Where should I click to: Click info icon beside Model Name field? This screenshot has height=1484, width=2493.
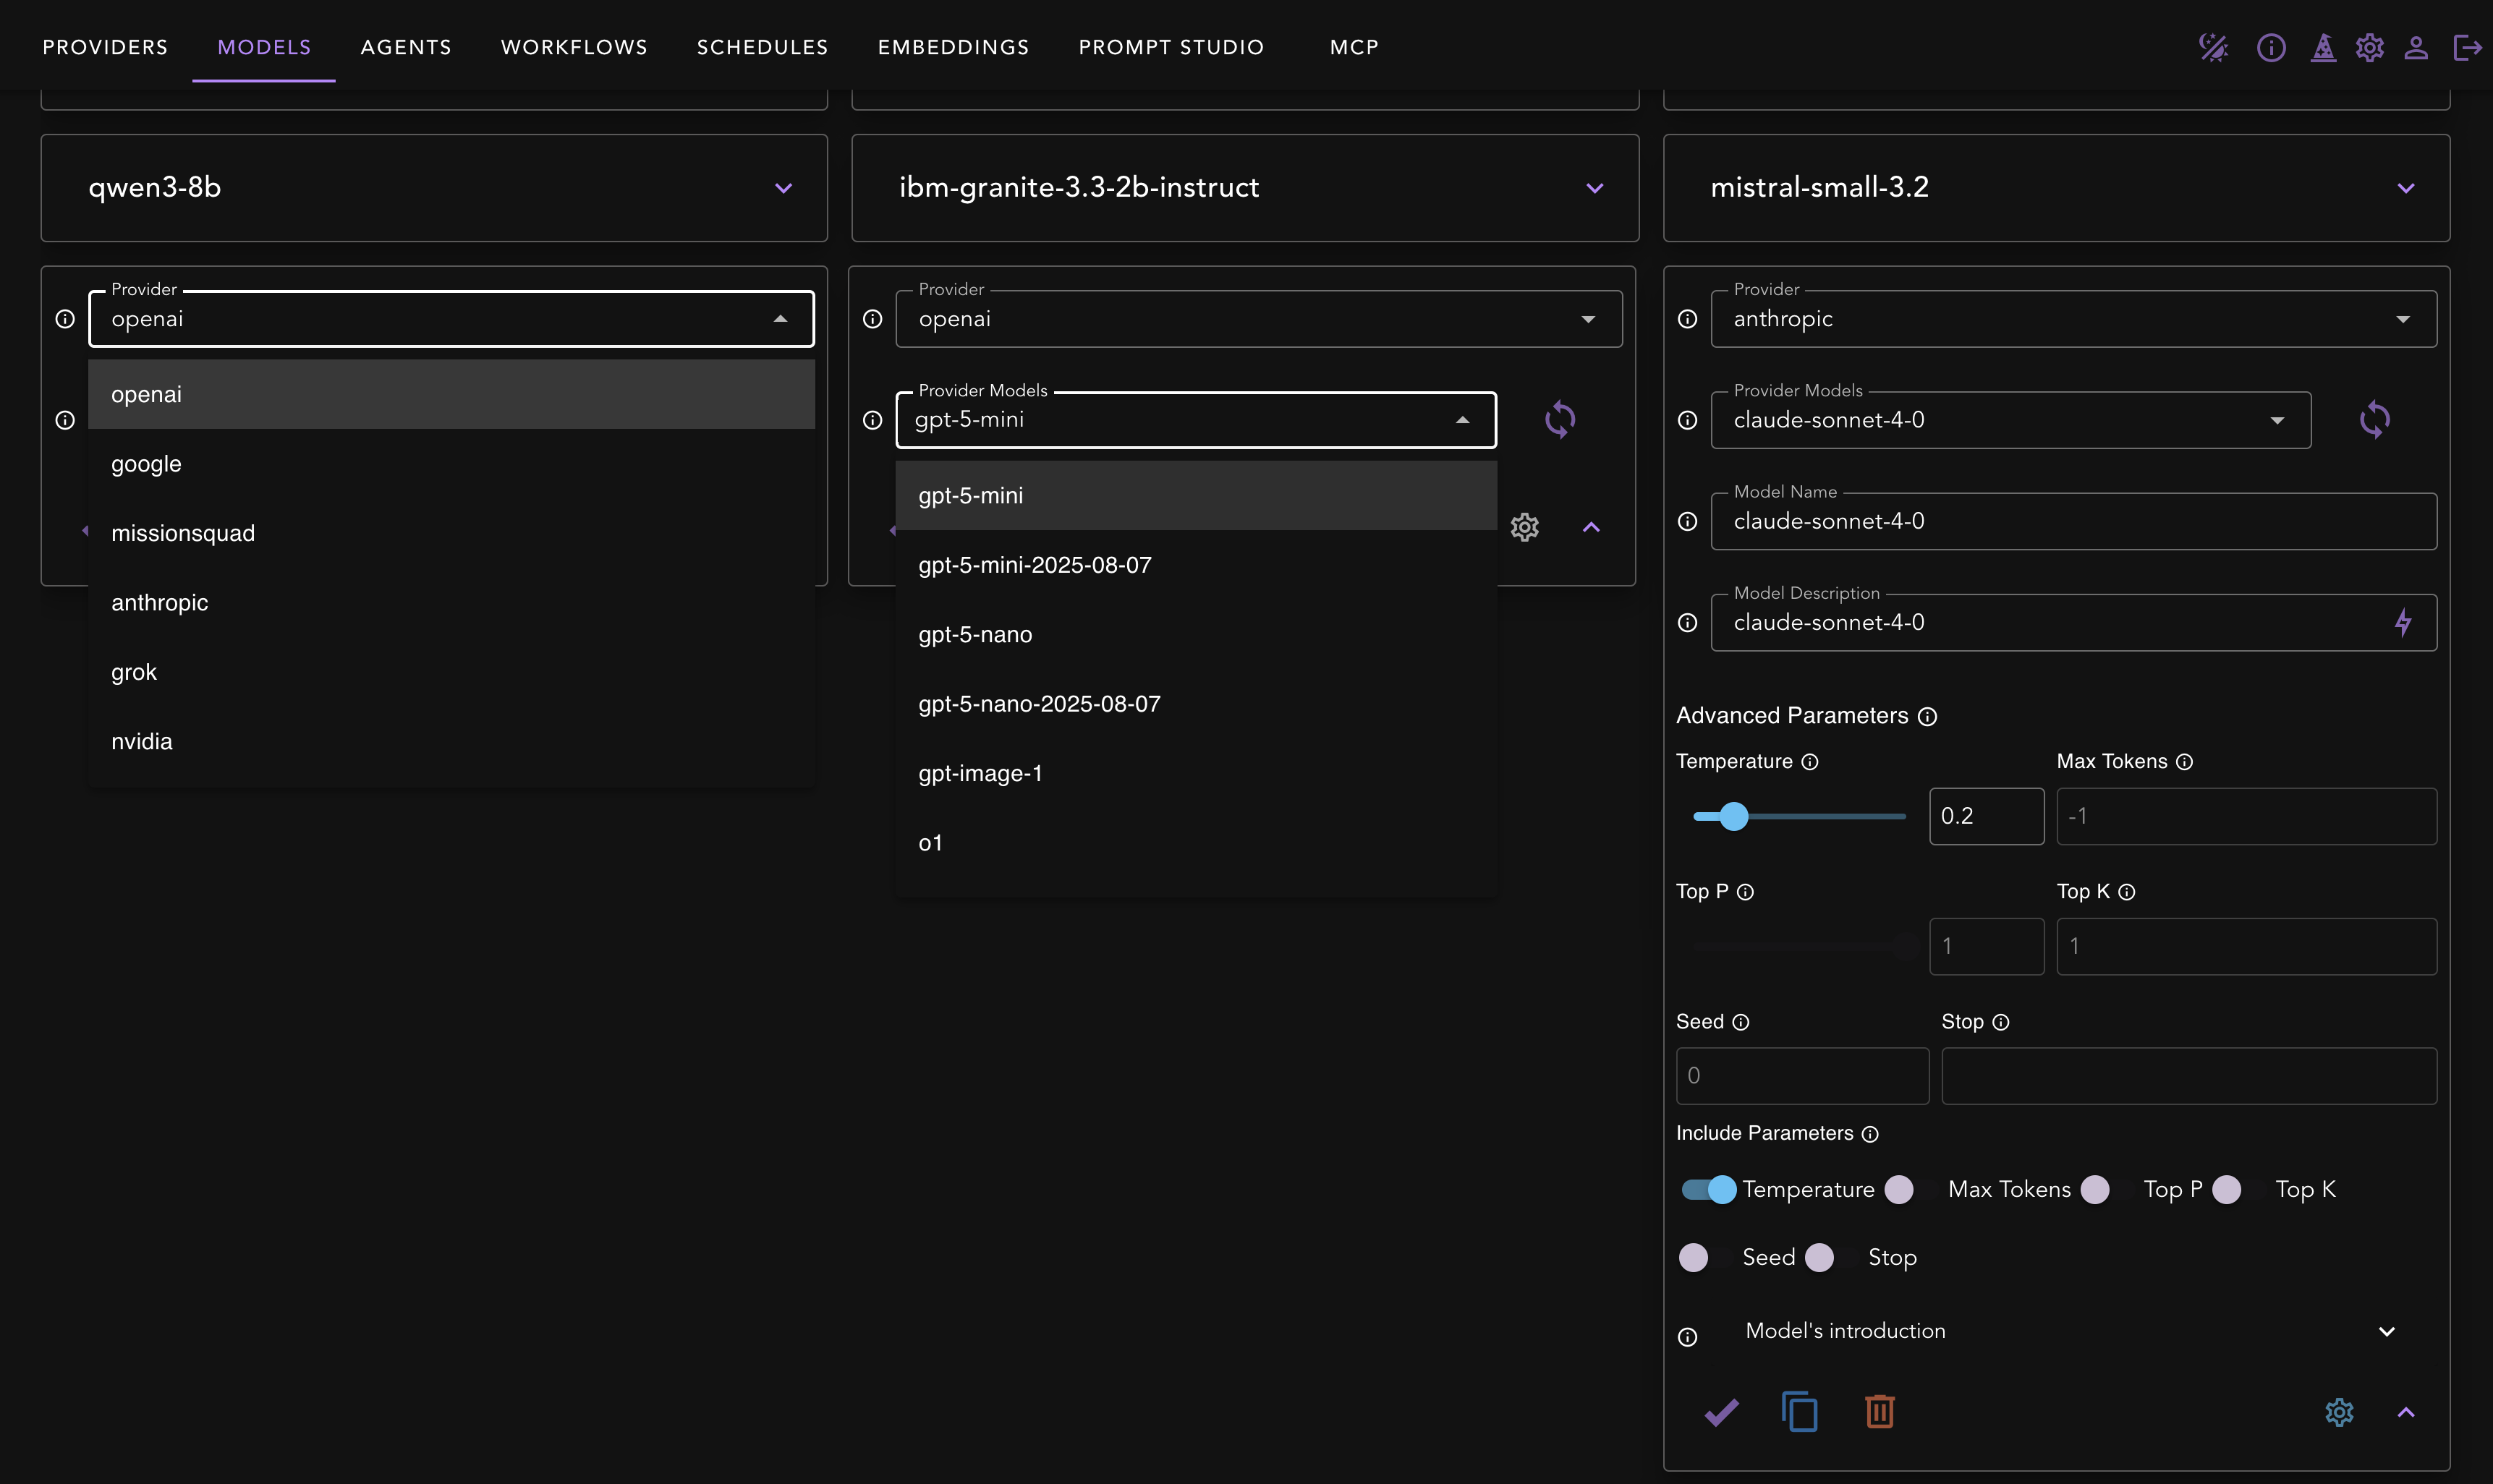pos(1688,521)
